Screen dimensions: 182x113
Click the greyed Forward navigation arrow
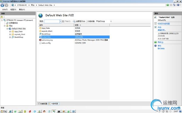6,5
